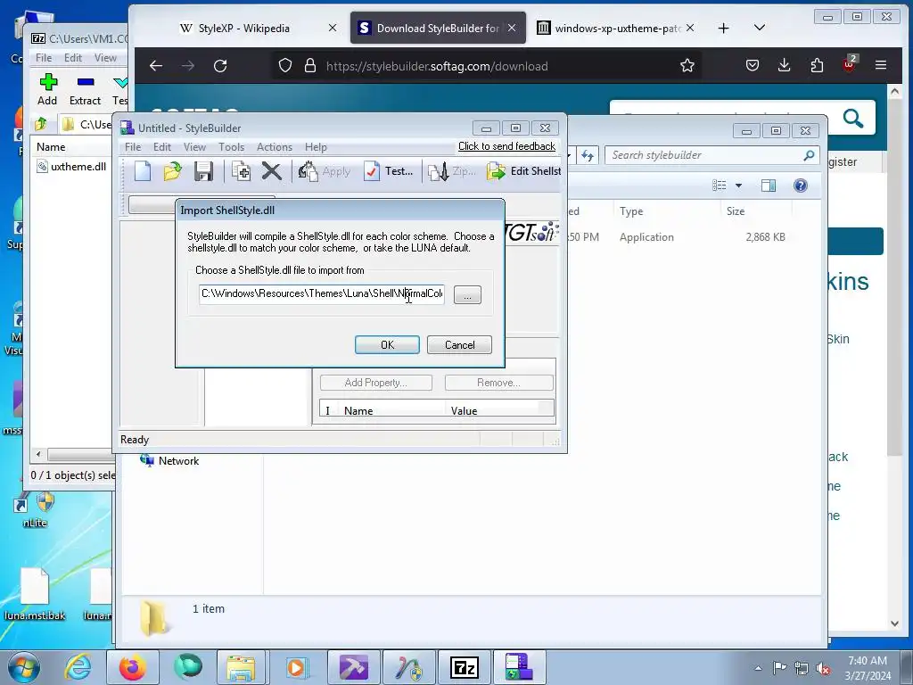This screenshot has width=913, height=685.
Task: Click the Add Property... button
Action: click(x=375, y=383)
